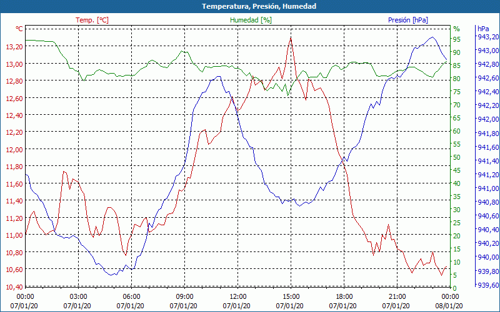The width and height of the screenshot is (500, 312).
Task: Click temperature axis value "12,20"
Action: (14, 132)
